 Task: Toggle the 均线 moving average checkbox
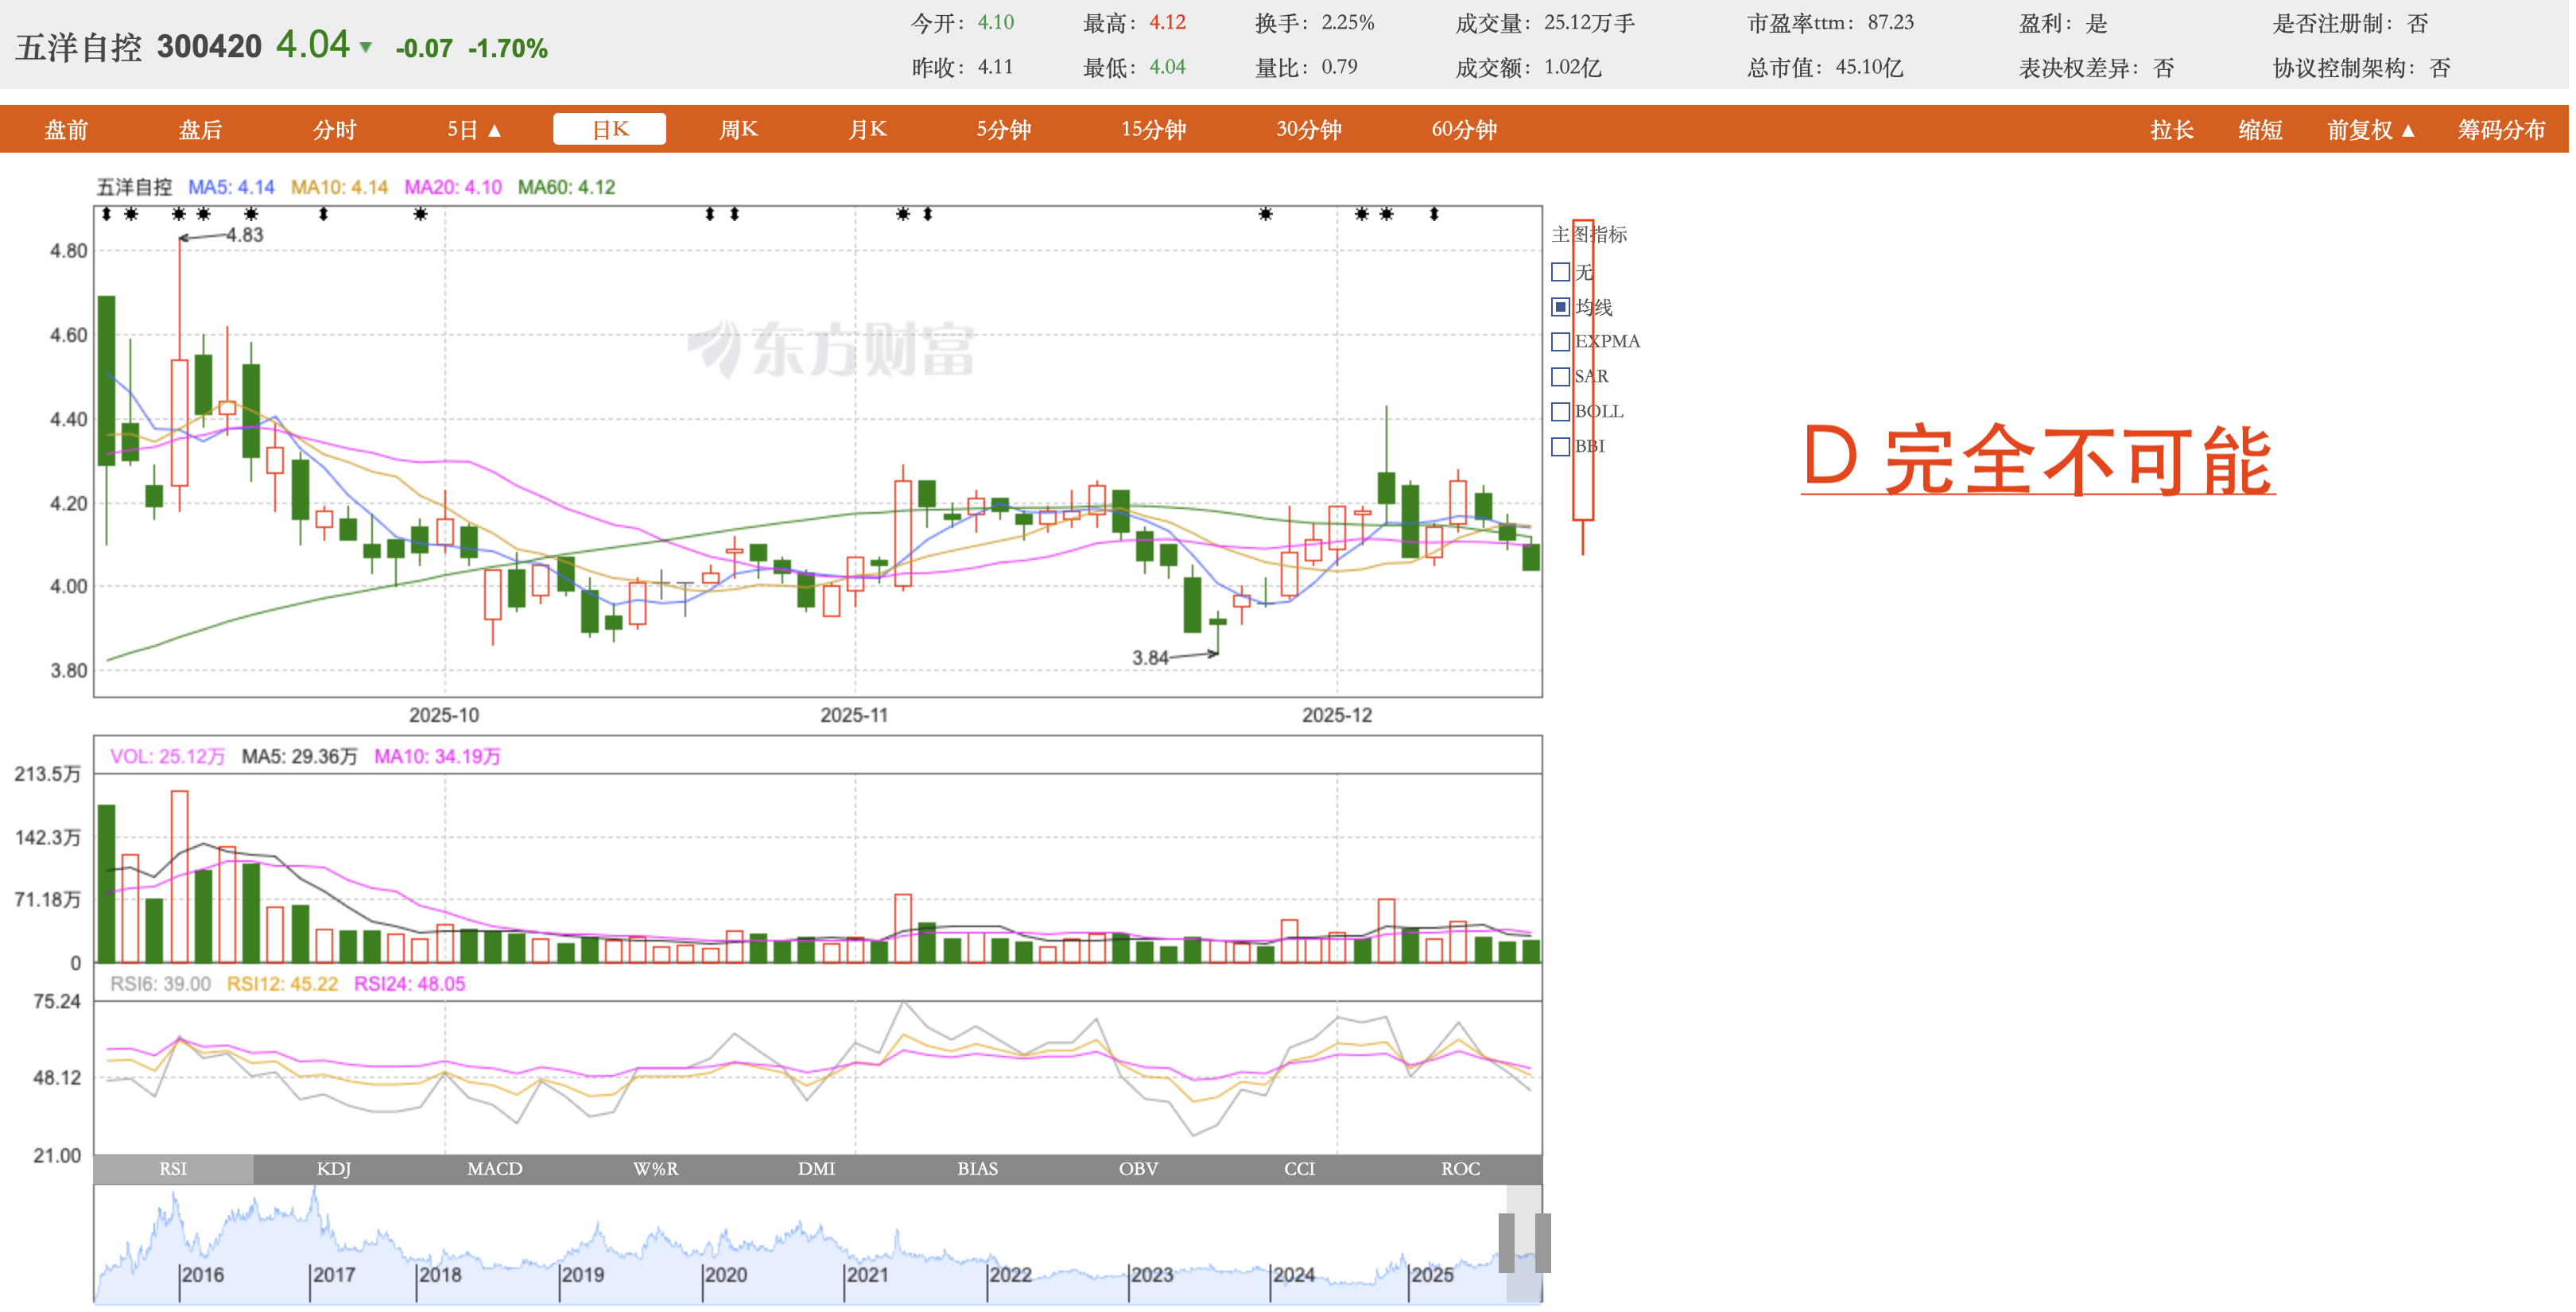1560,307
